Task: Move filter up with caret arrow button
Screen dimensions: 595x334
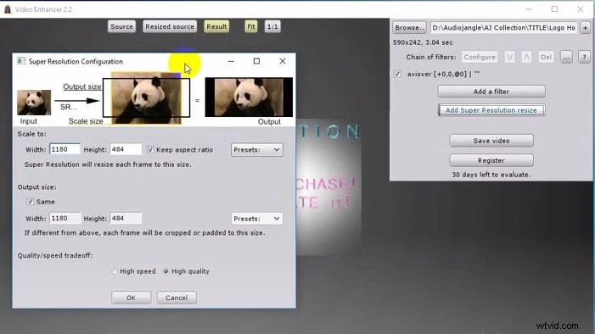Action: tap(526, 58)
